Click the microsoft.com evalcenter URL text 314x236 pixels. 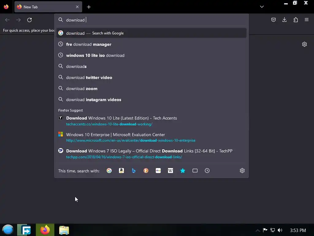(x=131, y=140)
